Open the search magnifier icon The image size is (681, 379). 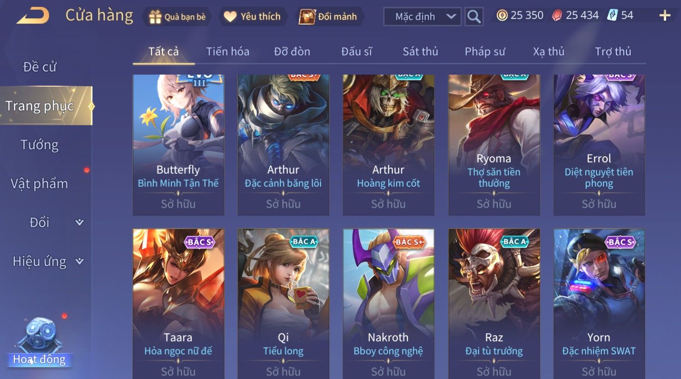(x=474, y=17)
